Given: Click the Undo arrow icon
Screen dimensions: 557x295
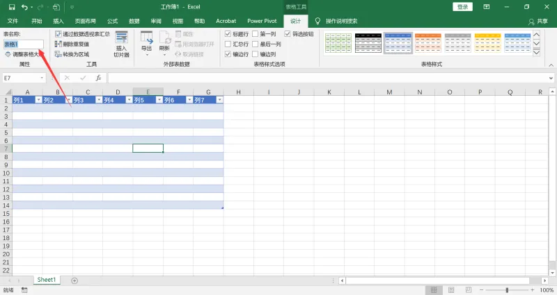Looking at the screenshot, I should click(x=24, y=7).
